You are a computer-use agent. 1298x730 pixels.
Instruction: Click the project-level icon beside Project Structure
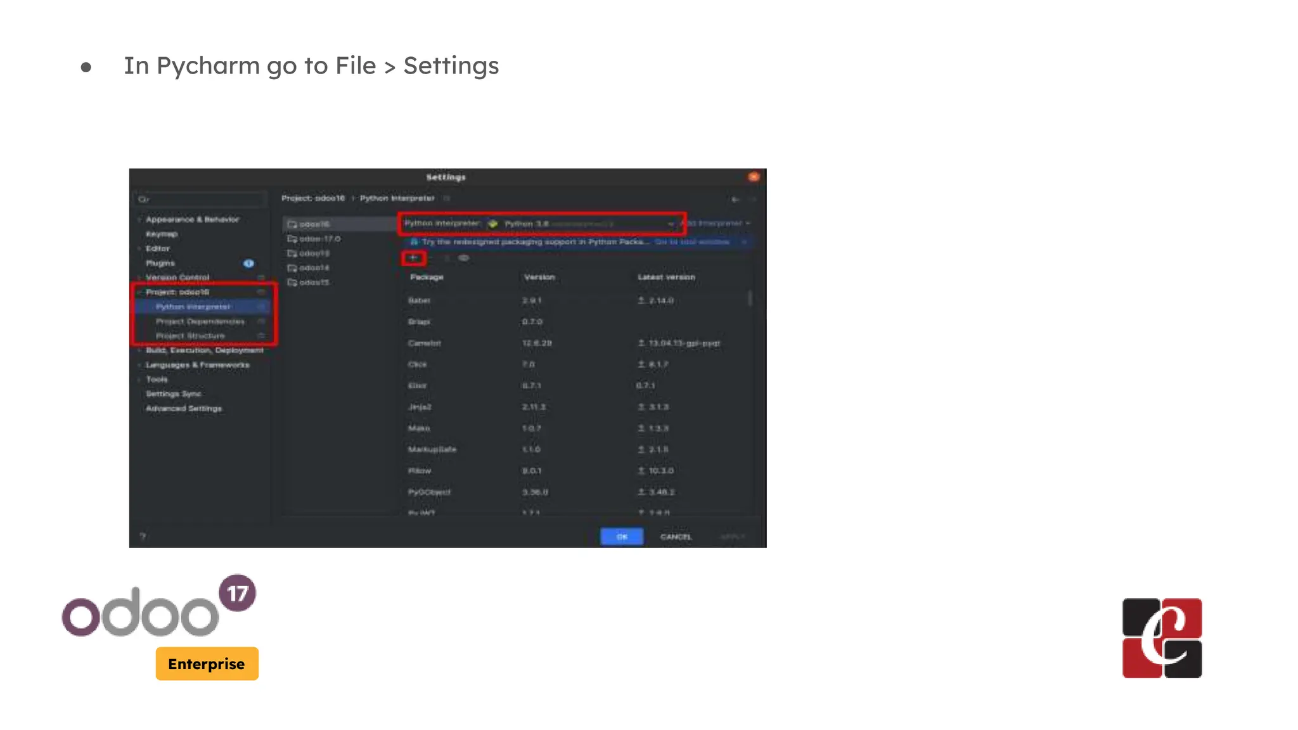260,336
